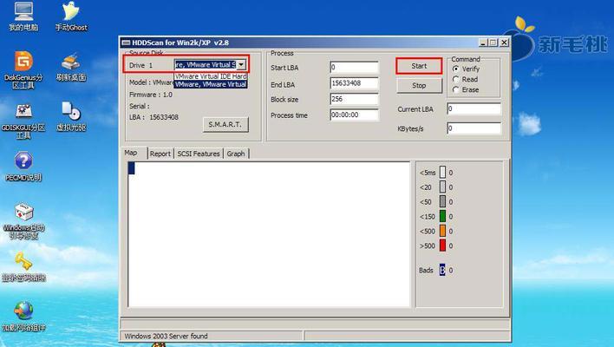
Task: Click the light gray <20 legend swatch
Action: pos(442,187)
